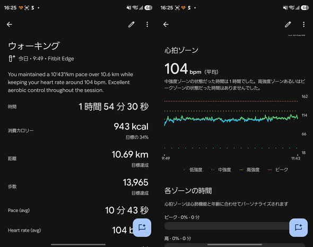Tap the Heart rate (avg) label

click(24, 230)
